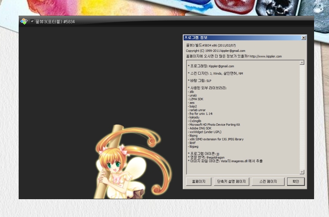This screenshot has height=217, width=329.
Task: Click the kakadu library entry
Action: point(194,117)
